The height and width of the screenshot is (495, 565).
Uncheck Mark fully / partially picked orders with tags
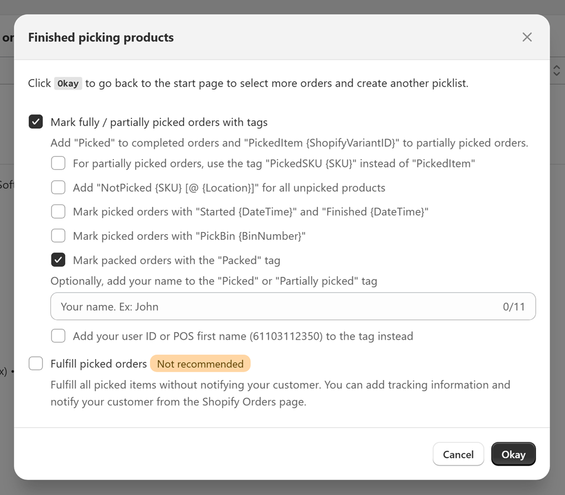pyautogui.click(x=36, y=122)
